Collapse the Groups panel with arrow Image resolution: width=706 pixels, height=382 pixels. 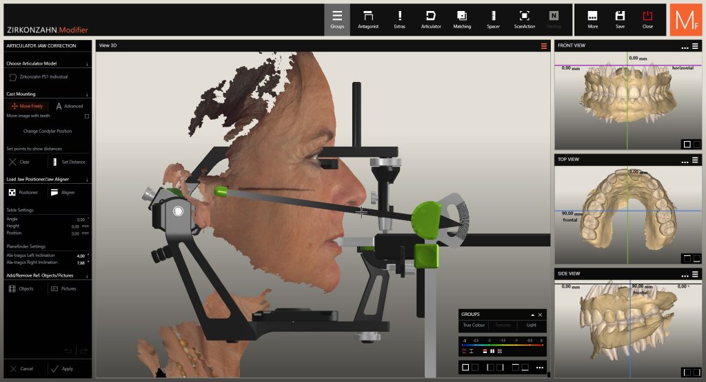532,315
